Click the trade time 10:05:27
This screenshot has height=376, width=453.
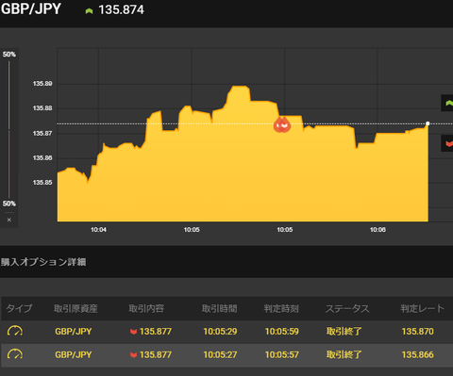pyautogui.click(x=220, y=354)
